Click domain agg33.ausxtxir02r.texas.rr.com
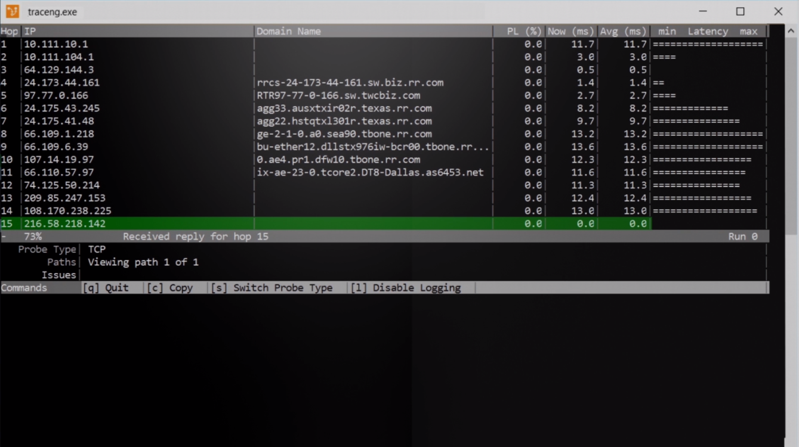The height and width of the screenshot is (447, 799). (x=344, y=108)
